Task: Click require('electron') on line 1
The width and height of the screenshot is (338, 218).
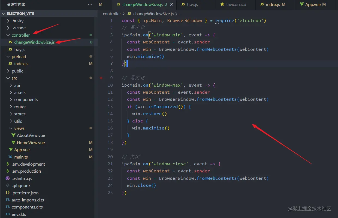Action: pyautogui.click(x=241, y=21)
